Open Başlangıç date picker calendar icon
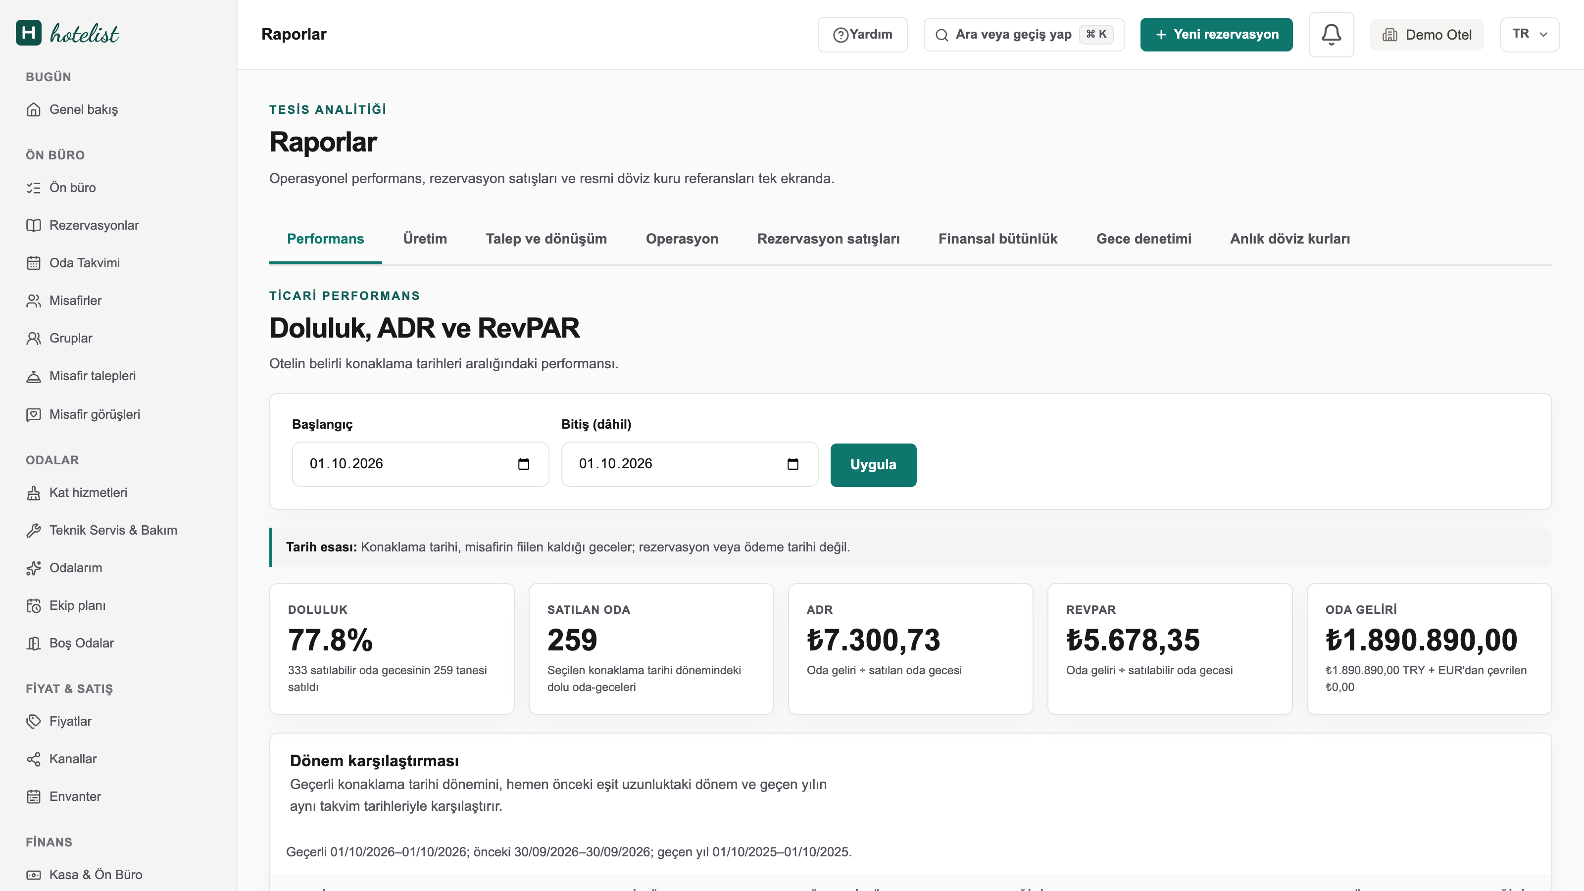This screenshot has width=1584, height=891. point(523,464)
